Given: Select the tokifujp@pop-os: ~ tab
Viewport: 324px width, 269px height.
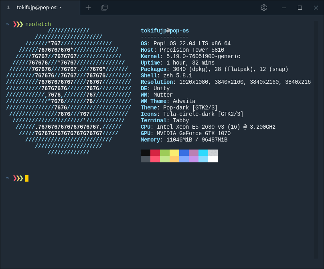Looking at the screenshot, I should [39, 8].
